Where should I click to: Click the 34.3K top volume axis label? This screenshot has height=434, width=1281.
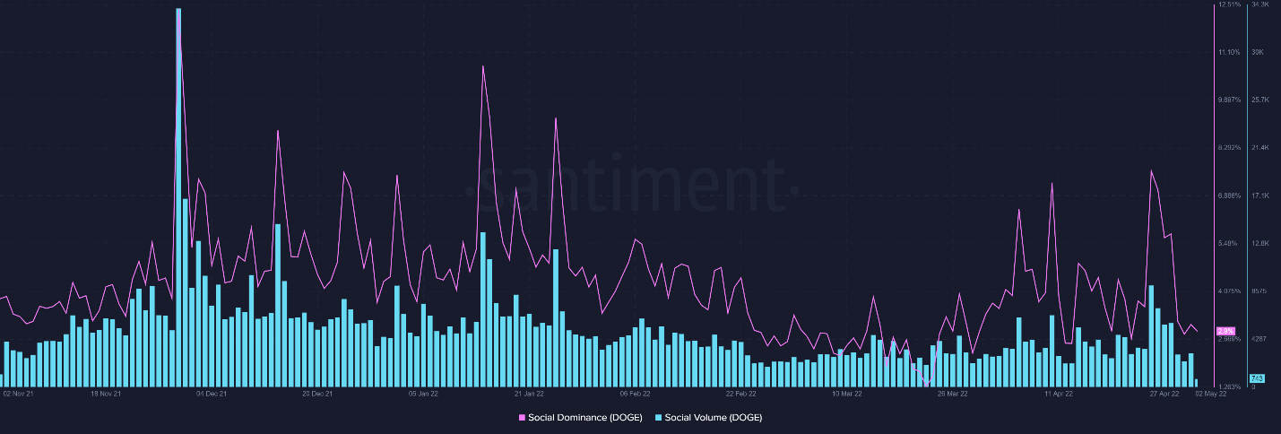pos(1259,5)
